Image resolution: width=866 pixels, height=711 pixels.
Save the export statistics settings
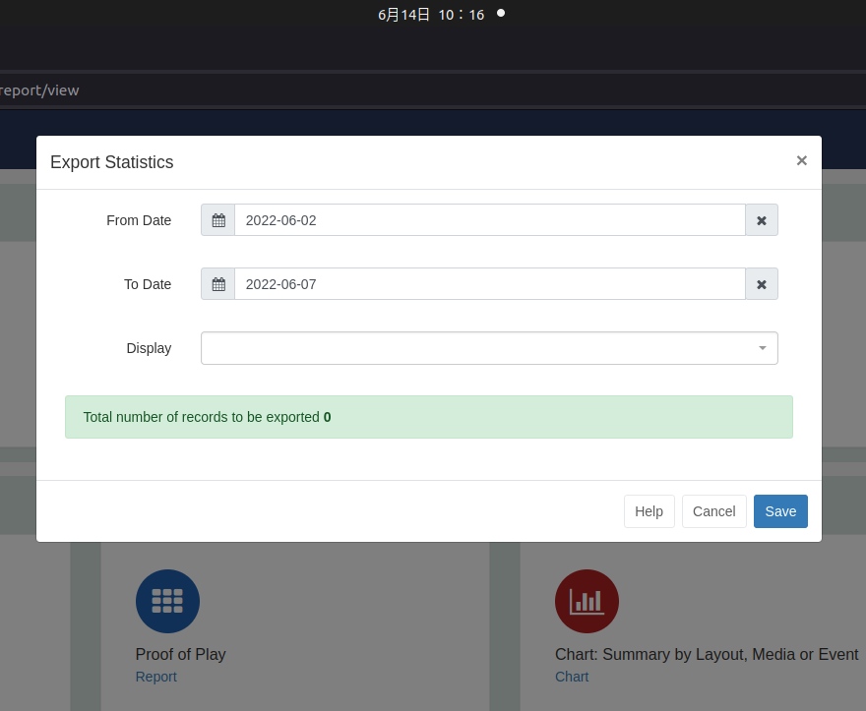coord(780,511)
